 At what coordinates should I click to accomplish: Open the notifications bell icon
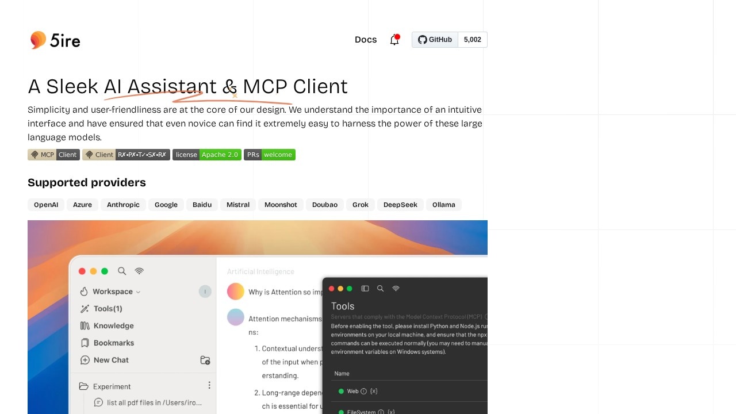click(x=394, y=40)
